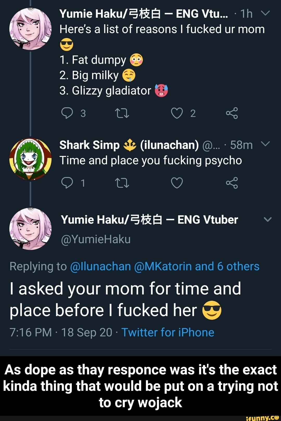View Shark Simp's green-haired profile avatar
The width and height of the screenshot is (281, 421).
[30, 159]
